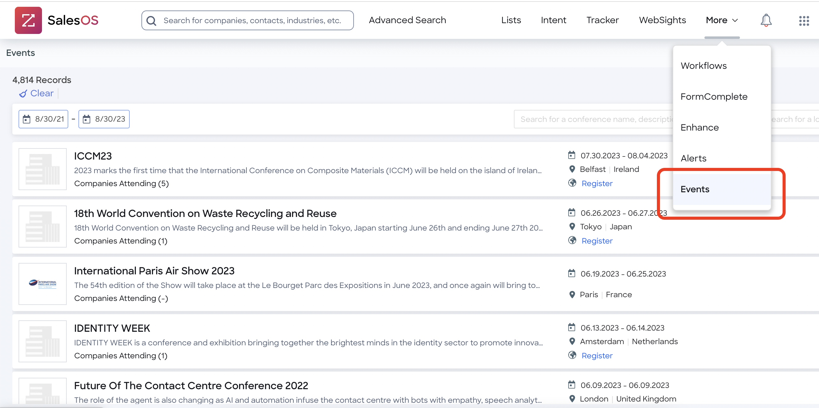Click the end date calendar icon

click(86, 119)
